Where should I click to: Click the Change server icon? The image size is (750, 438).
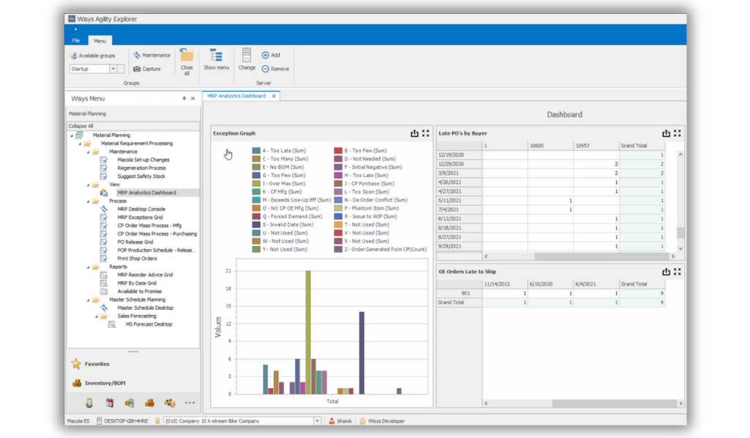(247, 55)
